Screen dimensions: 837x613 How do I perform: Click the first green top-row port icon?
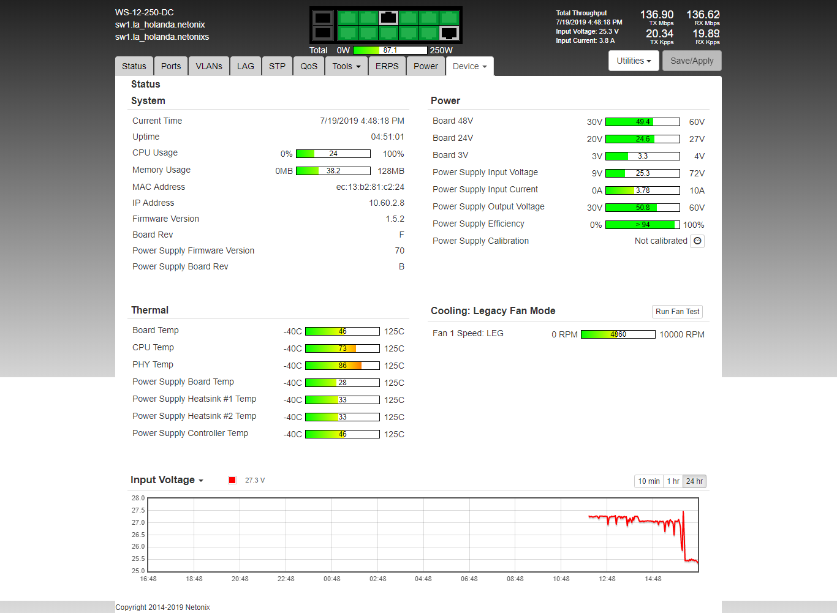tap(348, 18)
